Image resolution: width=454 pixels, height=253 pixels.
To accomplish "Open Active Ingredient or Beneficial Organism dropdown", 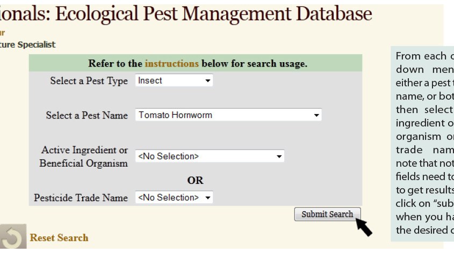I will [209, 157].
